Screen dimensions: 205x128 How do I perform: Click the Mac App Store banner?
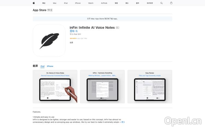(102, 19)
